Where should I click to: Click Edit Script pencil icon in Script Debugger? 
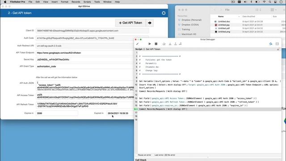point(138,44)
